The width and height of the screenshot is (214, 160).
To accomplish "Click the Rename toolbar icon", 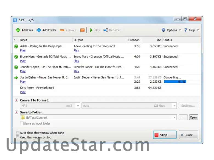I will [x=106, y=30].
